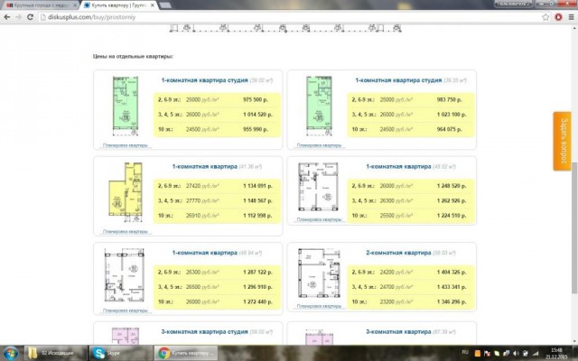
Task: Open the network signal icon in system tray
Action: click(536, 354)
